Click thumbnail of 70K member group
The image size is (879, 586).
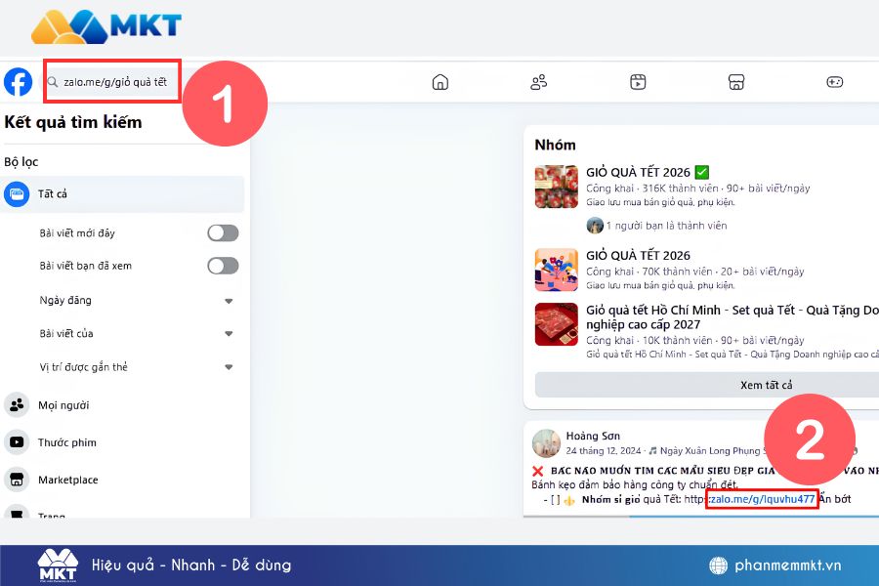[556, 270]
